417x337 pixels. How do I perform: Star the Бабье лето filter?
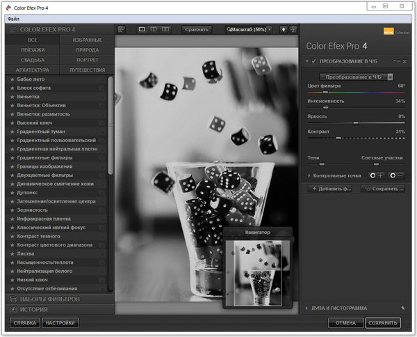click(x=12, y=79)
